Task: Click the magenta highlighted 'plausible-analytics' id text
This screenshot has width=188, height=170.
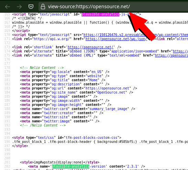Action: (100, 14)
